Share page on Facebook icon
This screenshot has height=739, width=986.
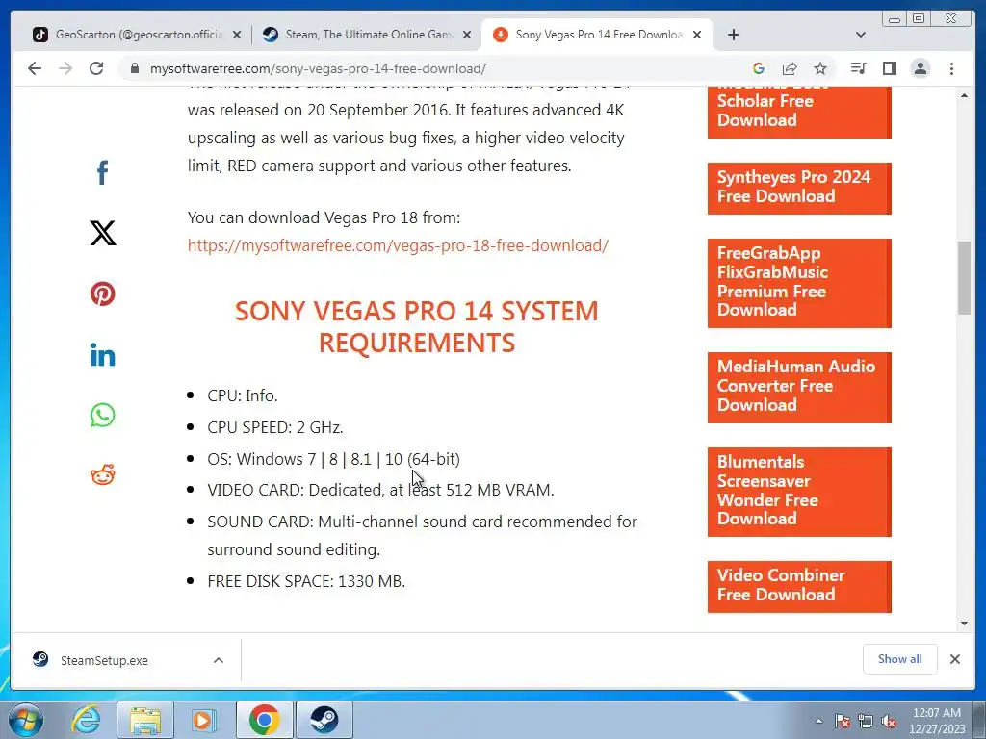(x=102, y=171)
